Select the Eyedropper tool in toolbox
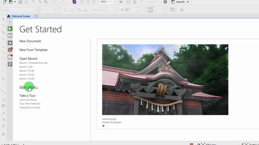259x145 pixels. coord(3,113)
